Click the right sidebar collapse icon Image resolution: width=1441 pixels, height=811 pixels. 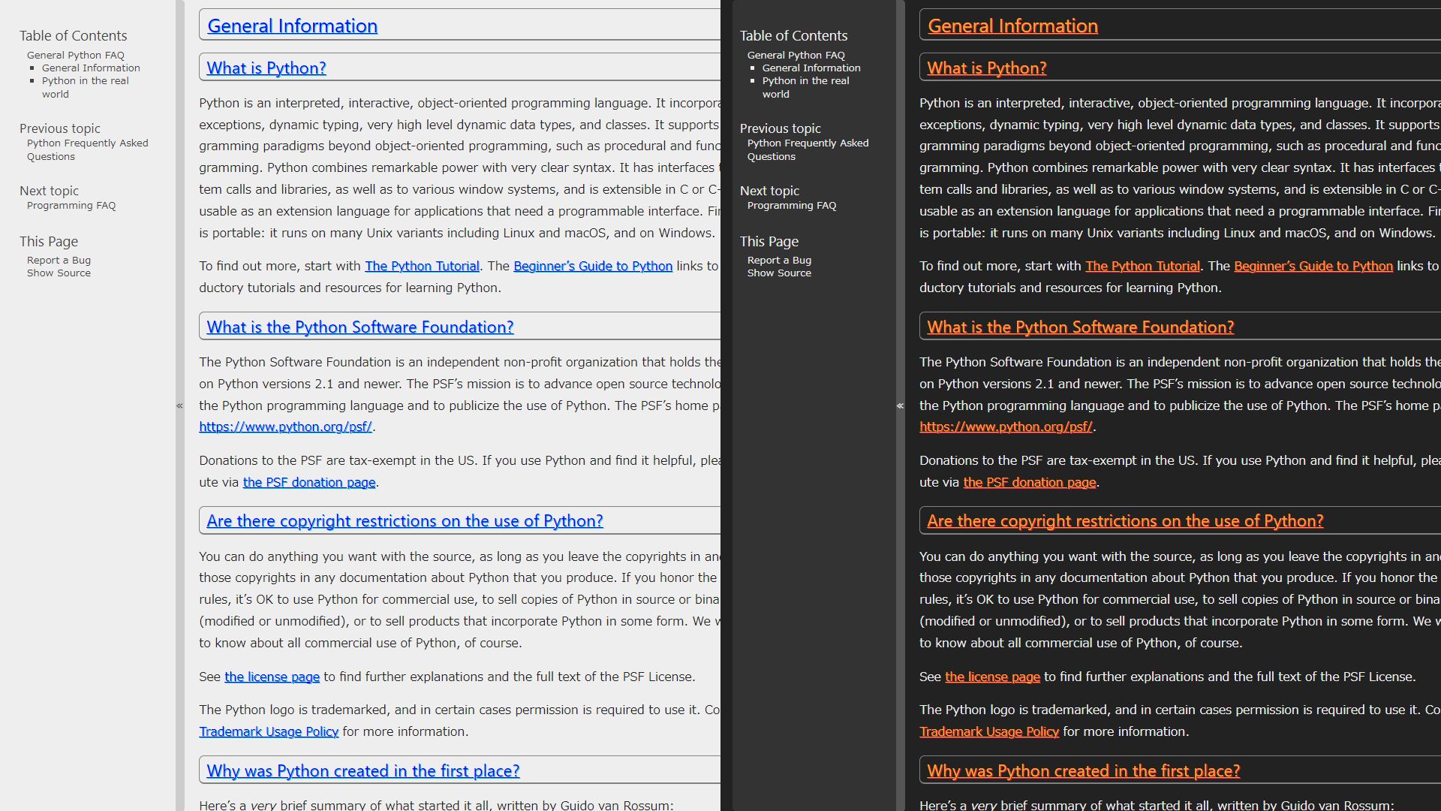pyautogui.click(x=901, y=406)
